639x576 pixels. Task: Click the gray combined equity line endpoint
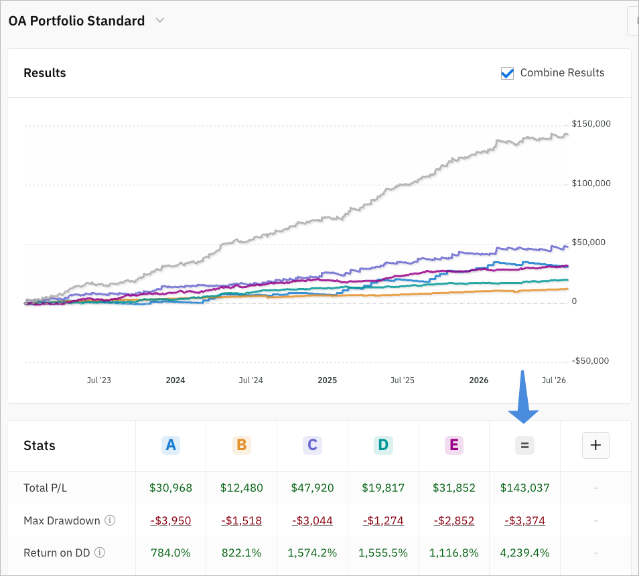567,135
